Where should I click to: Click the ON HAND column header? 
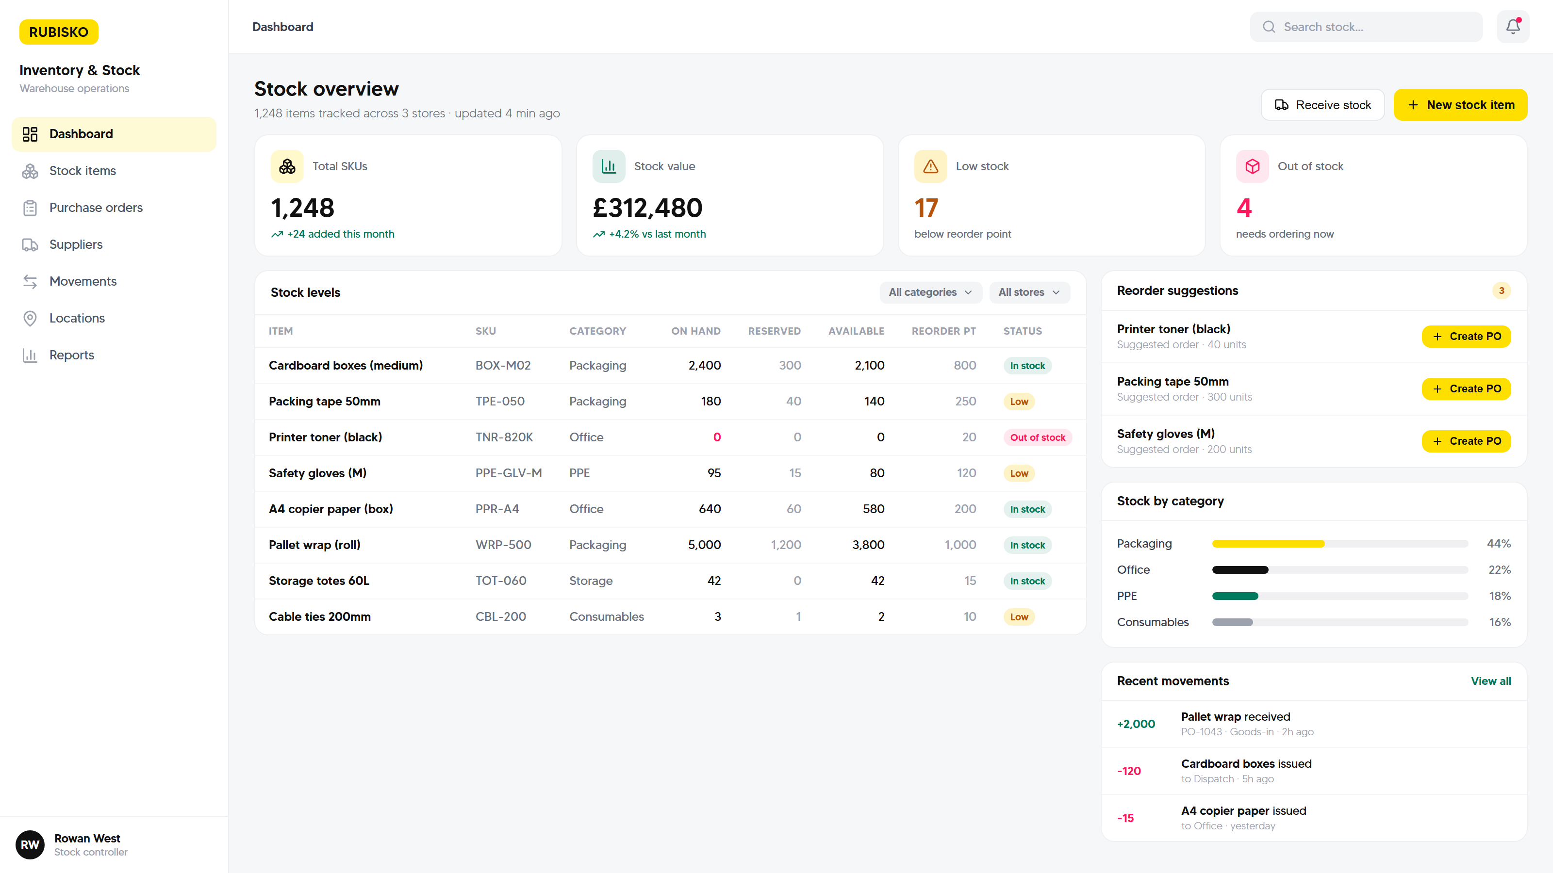[x=696, y=331]
